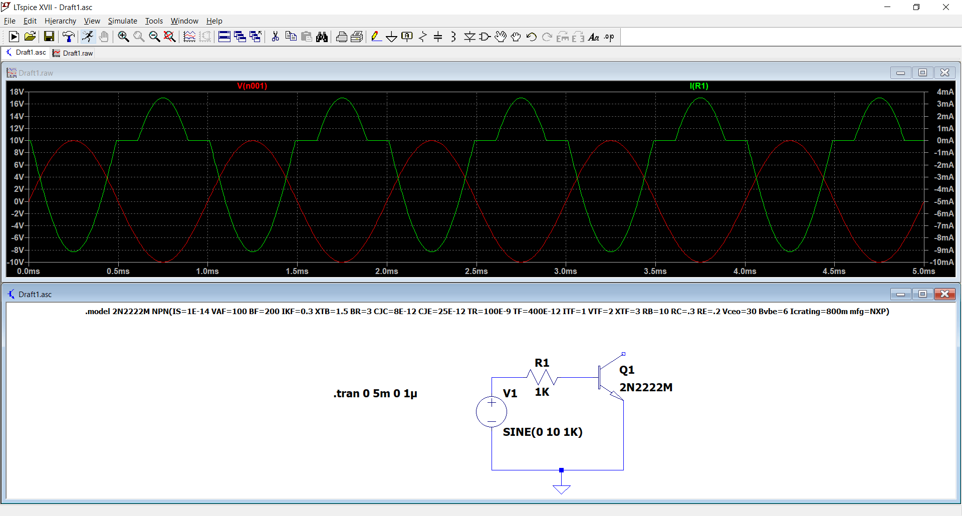Maximize the Draft1.raw waveform window
This screenshot has width=962, height=516.
tap(922, 73)
